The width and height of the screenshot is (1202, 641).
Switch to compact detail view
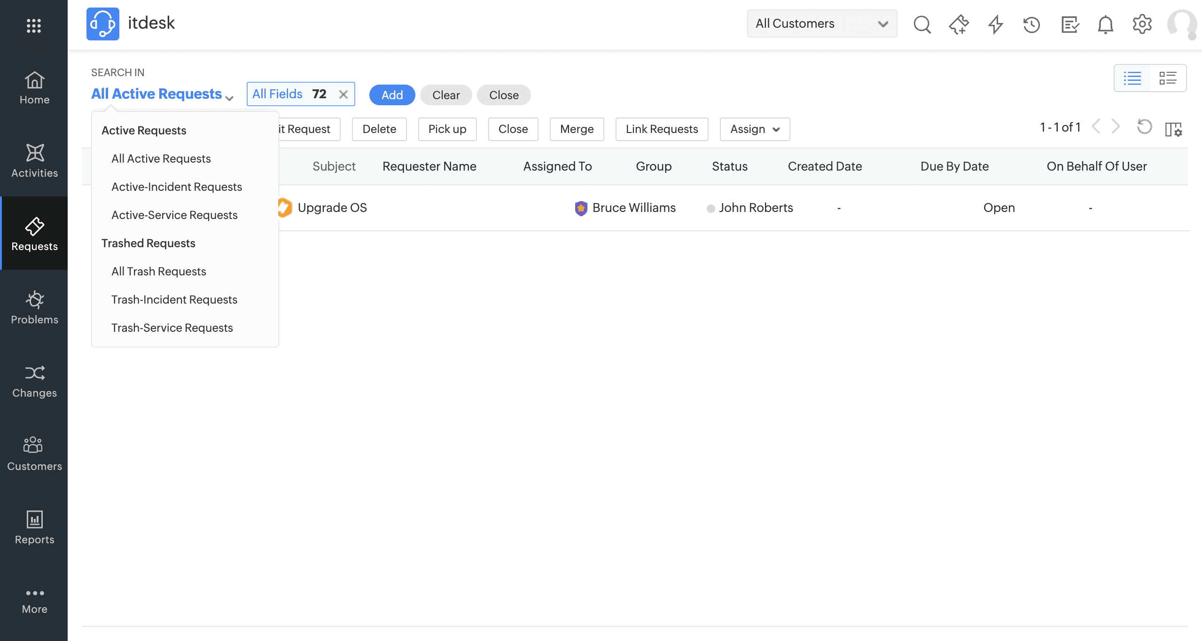tap(1168, 78)
